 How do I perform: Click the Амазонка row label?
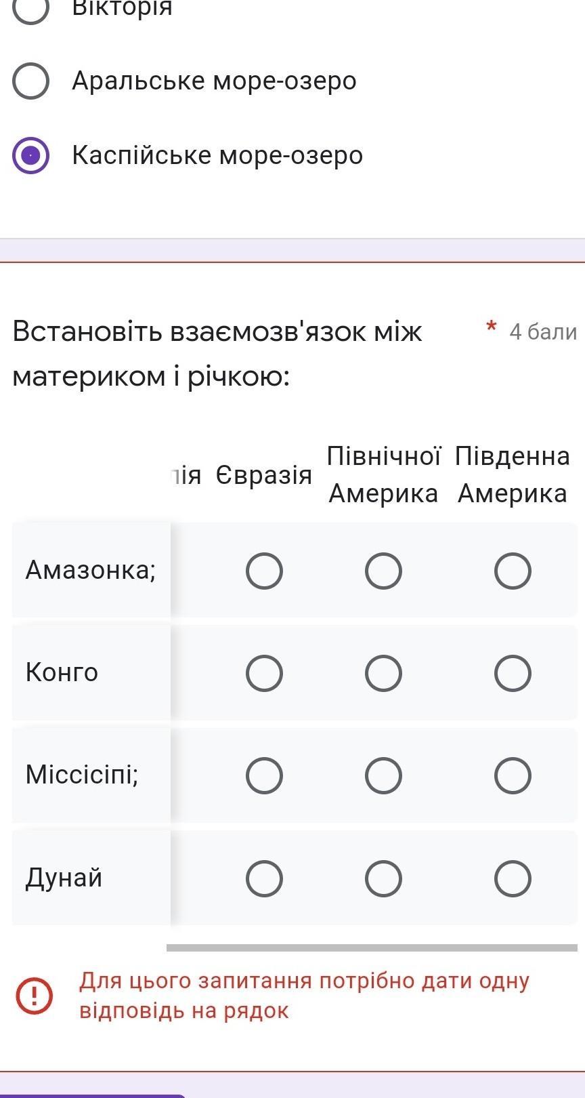click(91, 570)
